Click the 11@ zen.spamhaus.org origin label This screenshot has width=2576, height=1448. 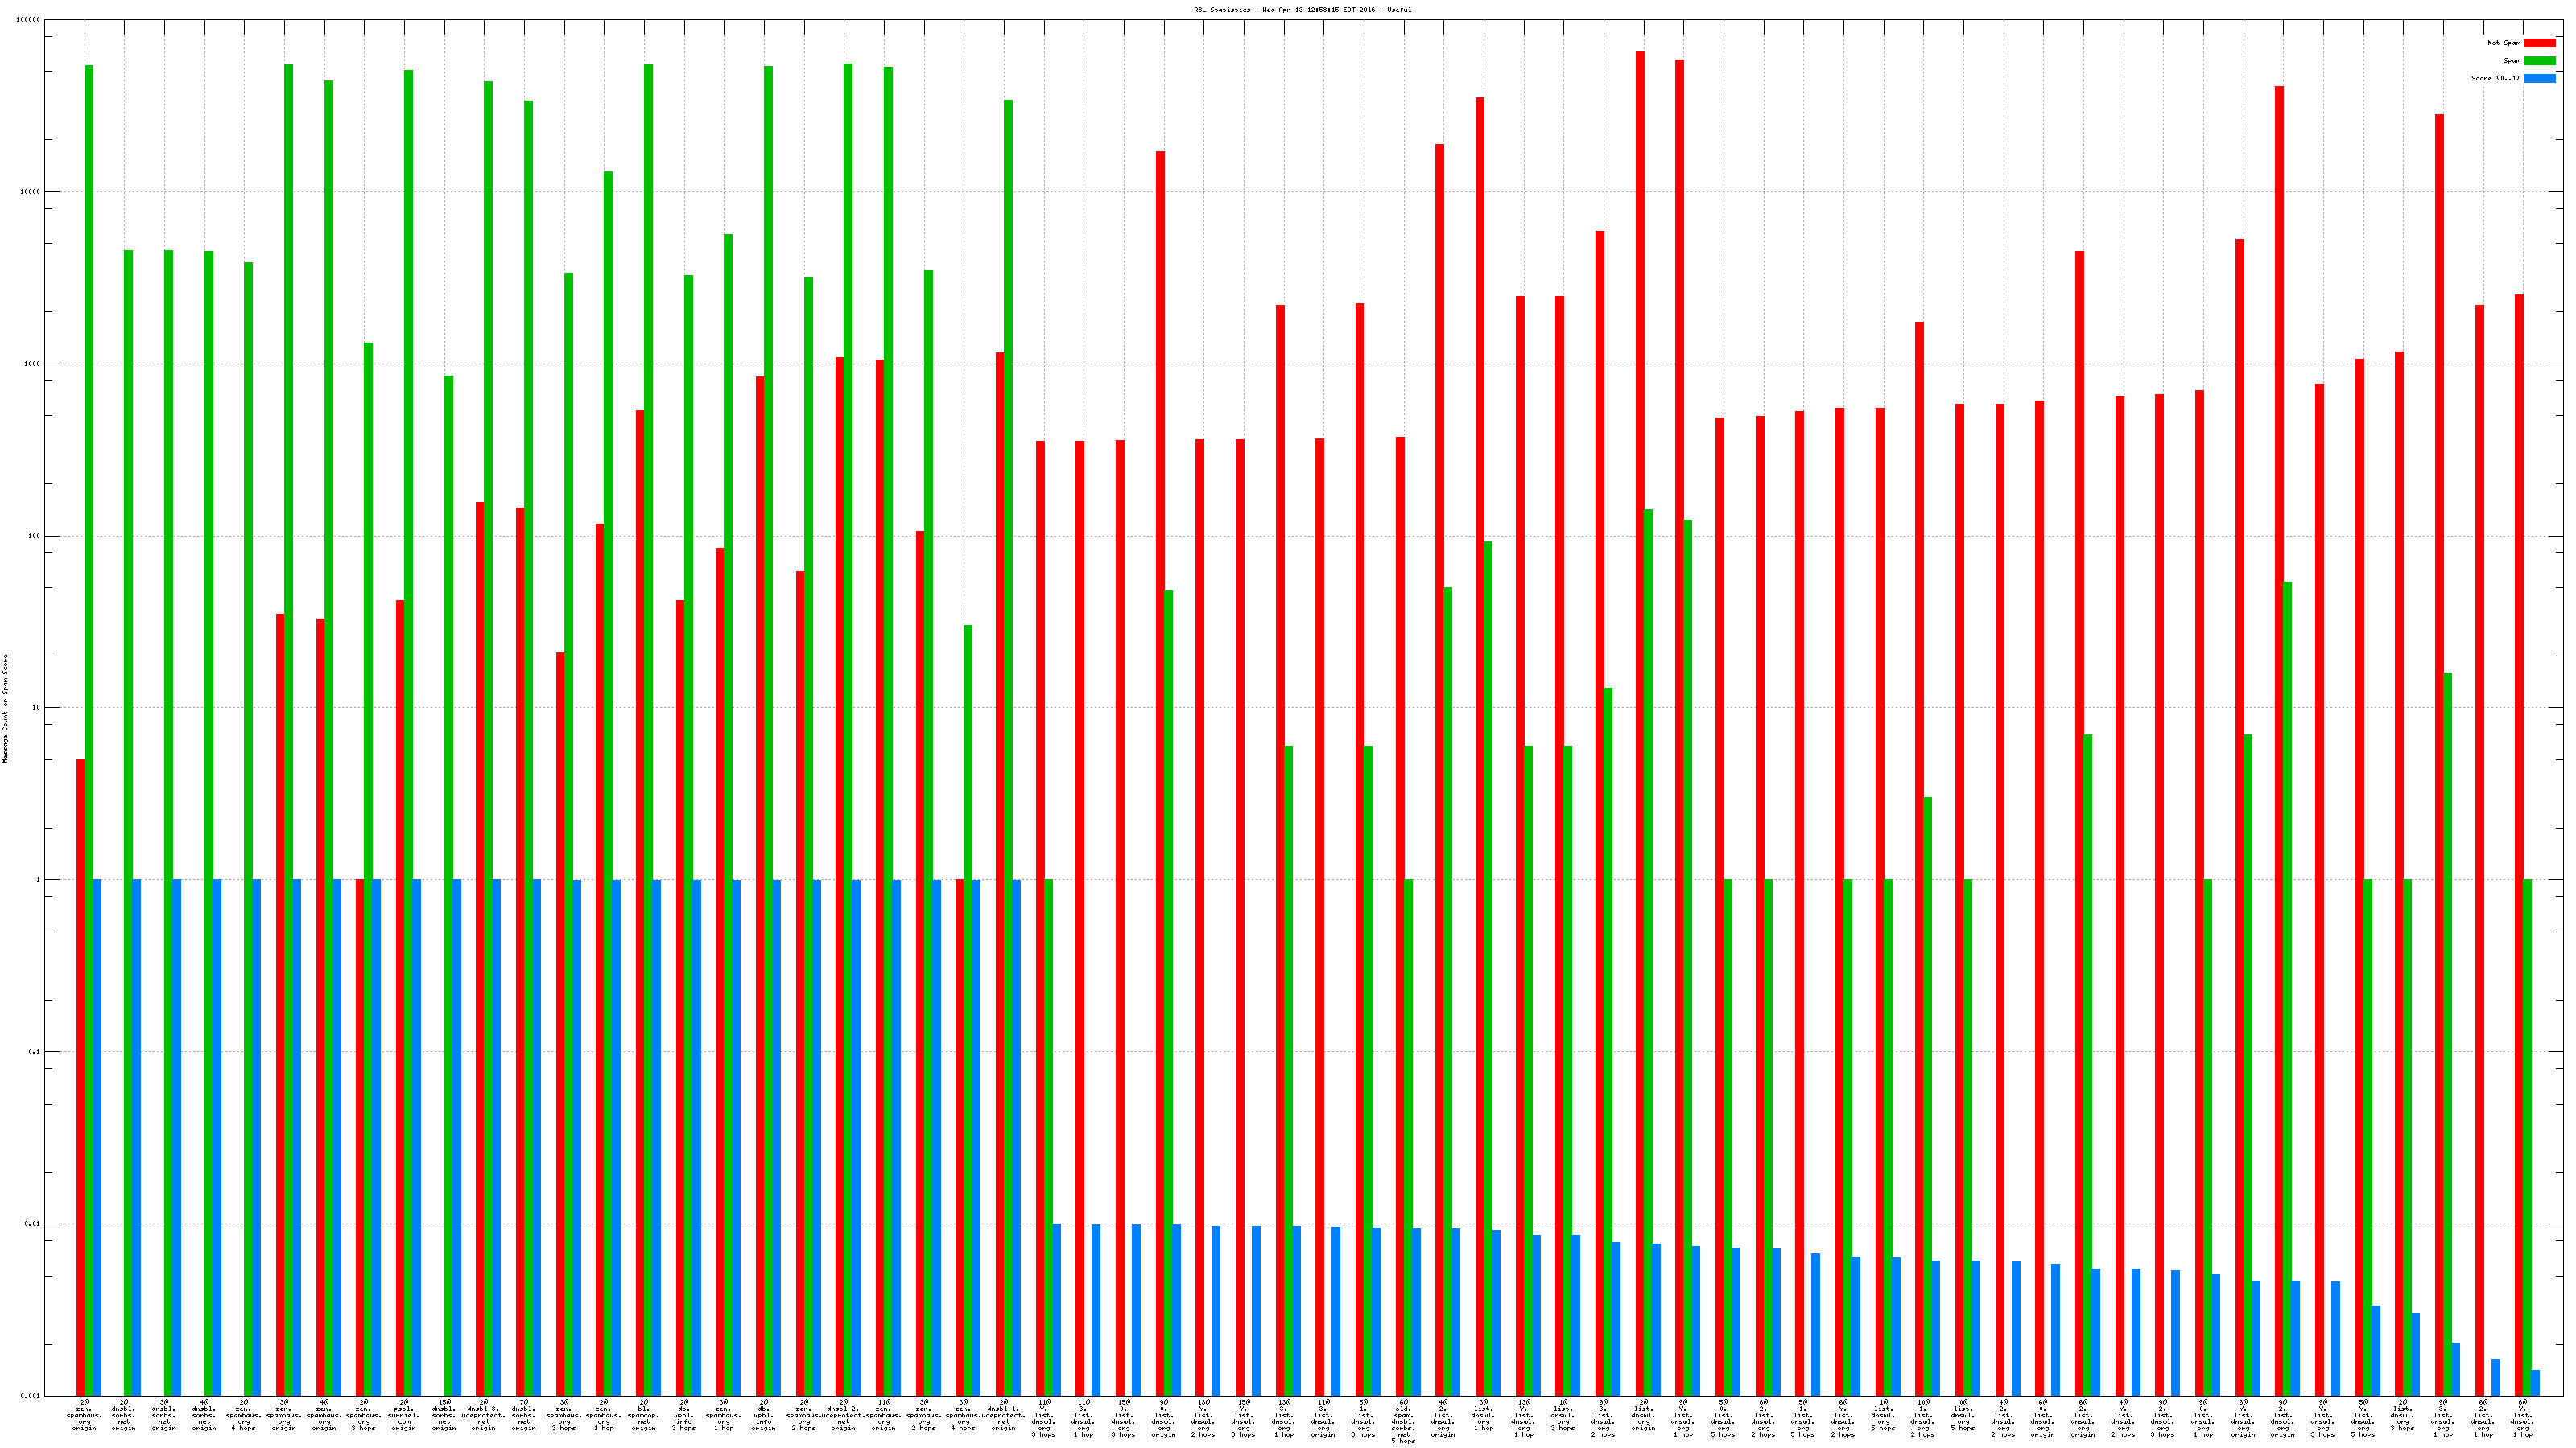(x=883, y=1415)
